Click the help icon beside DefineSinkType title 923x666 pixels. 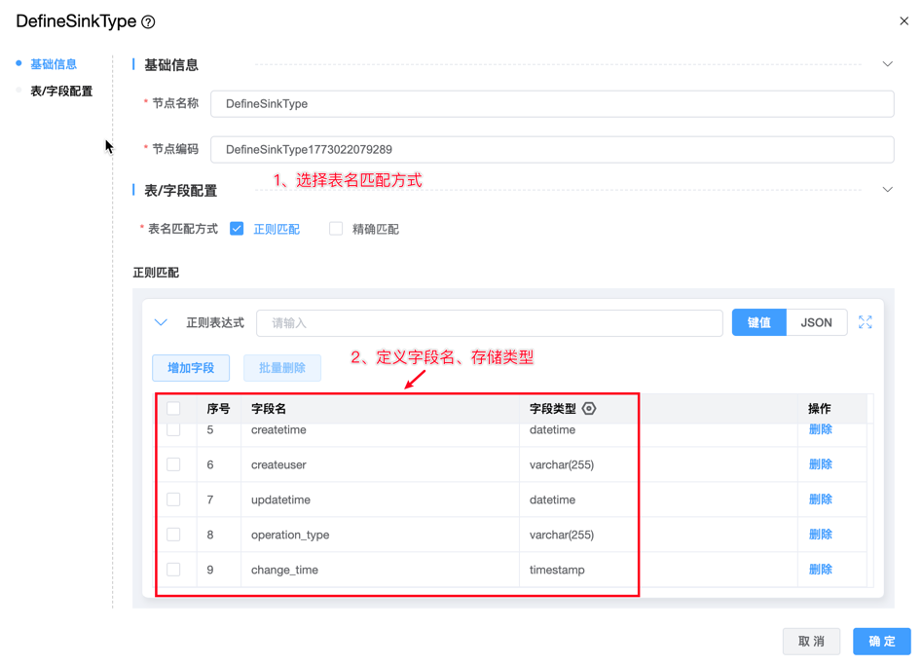tap(148, 22)
